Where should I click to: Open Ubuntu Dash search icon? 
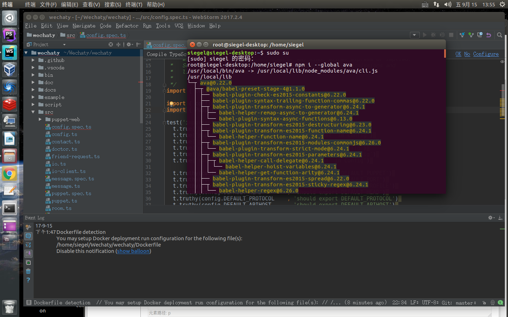(10, 18)
